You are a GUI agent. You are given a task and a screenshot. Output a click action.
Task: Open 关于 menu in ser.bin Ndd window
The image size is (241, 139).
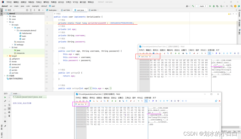click(154, 98)
